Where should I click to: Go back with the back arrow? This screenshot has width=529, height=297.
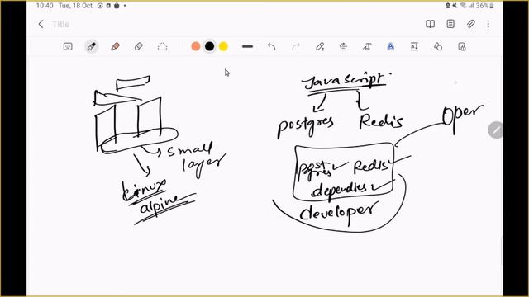click(41, 24)
